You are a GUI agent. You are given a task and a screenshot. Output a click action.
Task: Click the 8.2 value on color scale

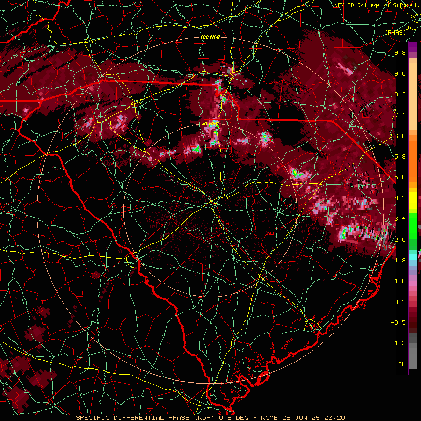pos(400,94)
